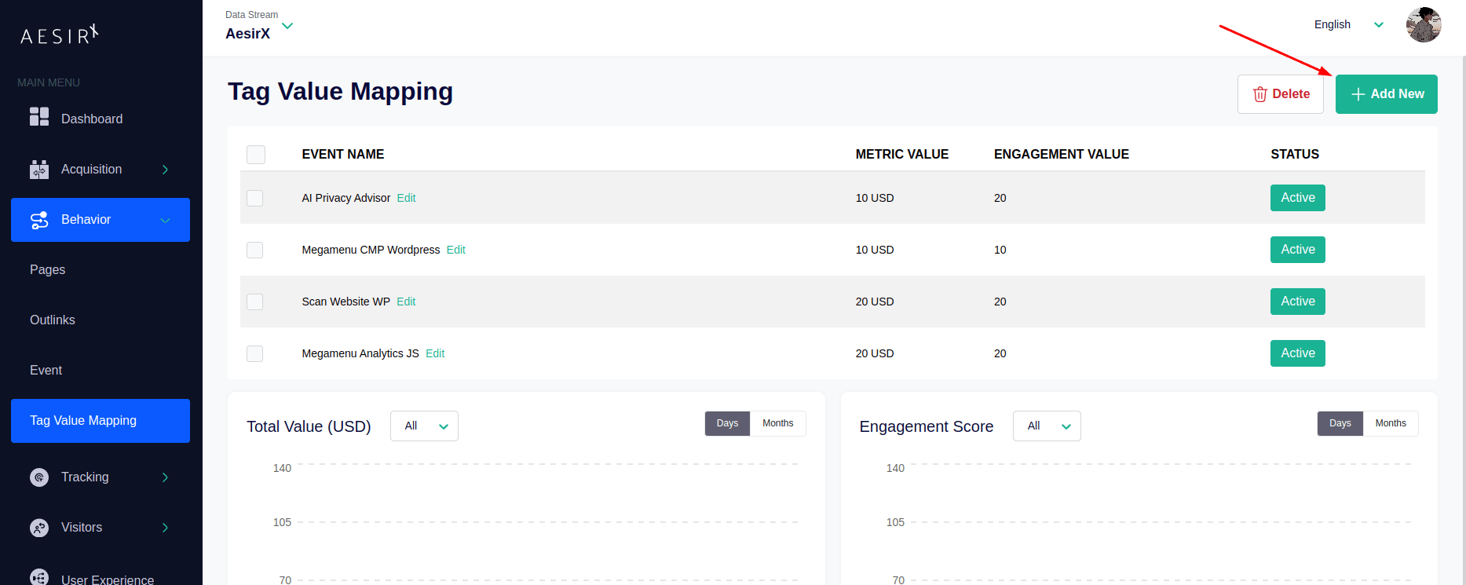Check the AI Privacy Advisor row checkbox
Image resolution: width=1466 pixels, height=585 pixels.
point(255,198)
